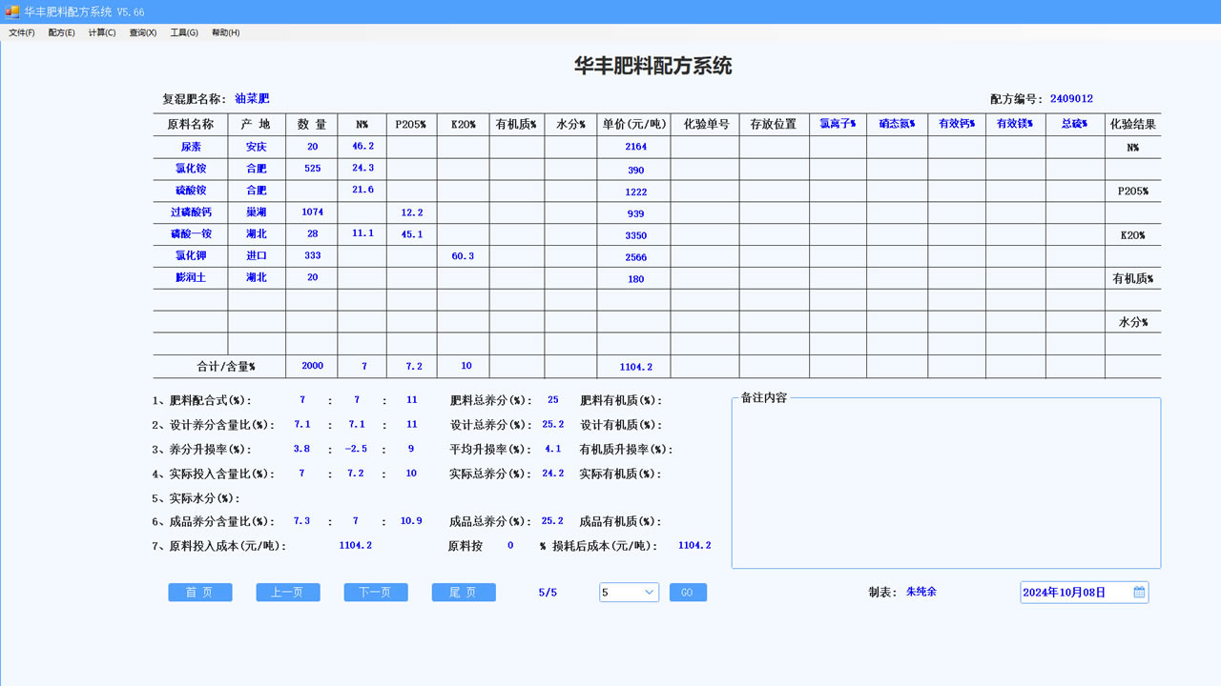The image size is (1221, 686).
Task: Click the maker name field showing 朱纯余
Action: click(x=920, y=592)
